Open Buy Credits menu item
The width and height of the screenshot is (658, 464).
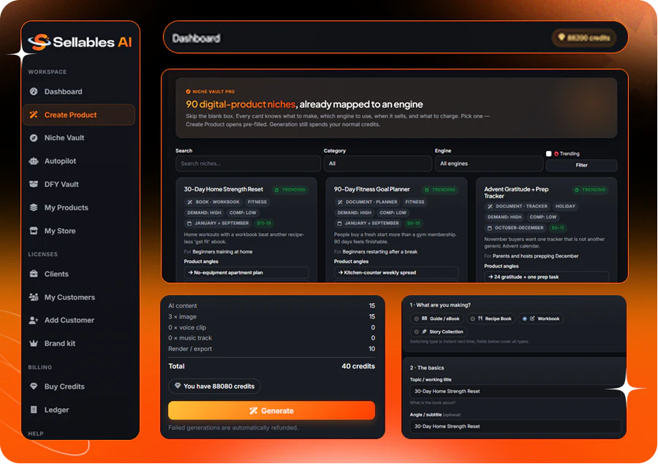(x=79, y=387)
